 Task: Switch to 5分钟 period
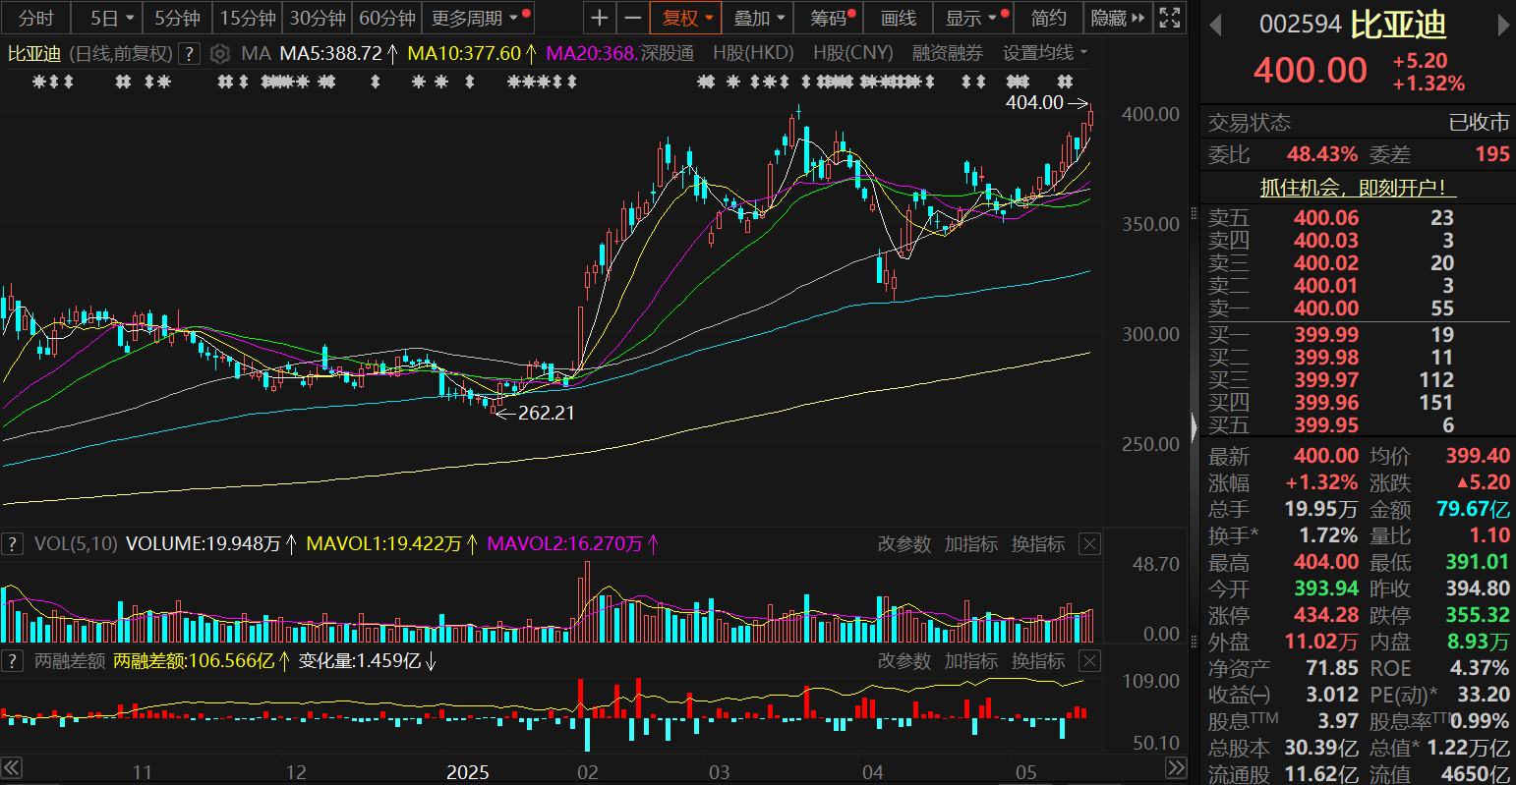point(177,18)
